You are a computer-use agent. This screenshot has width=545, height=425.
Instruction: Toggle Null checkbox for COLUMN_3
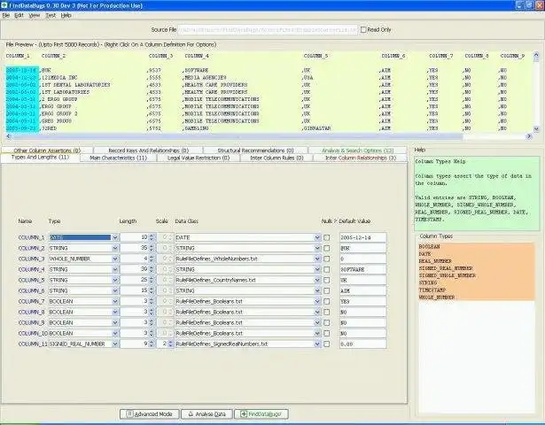(x=327, y=259)
